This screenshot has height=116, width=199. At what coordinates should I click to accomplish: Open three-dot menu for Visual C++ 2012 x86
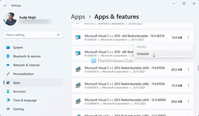(x=188, y=85)
